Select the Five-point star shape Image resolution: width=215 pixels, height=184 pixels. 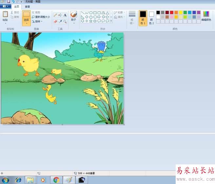(91, 21)
